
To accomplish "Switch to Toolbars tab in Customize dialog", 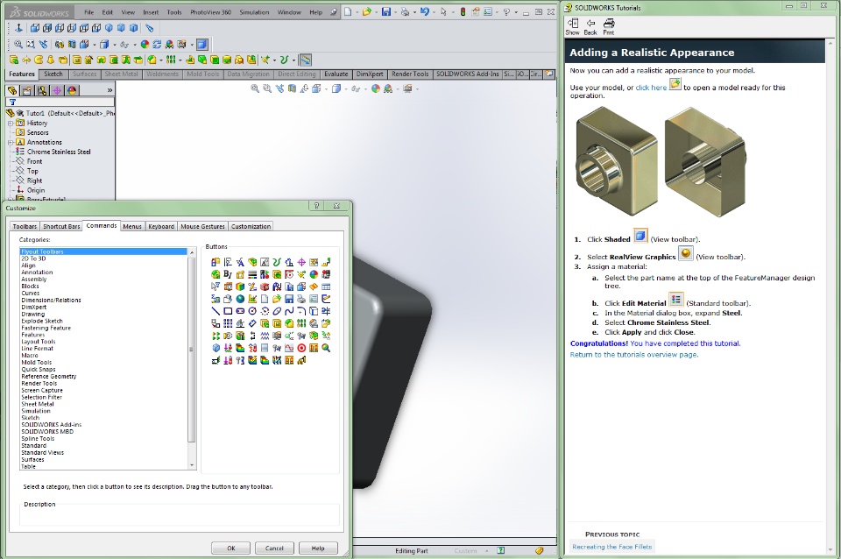I will (25, 226).
